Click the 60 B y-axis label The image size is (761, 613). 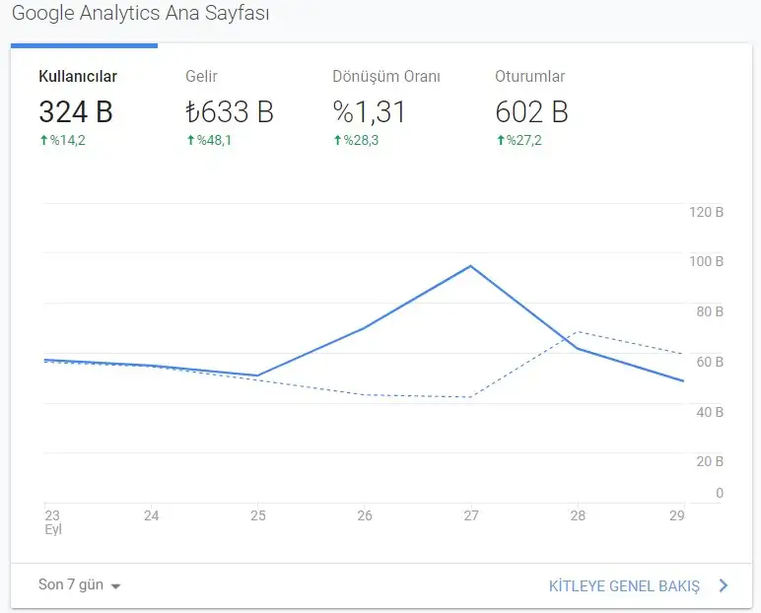tap(710, 362)
